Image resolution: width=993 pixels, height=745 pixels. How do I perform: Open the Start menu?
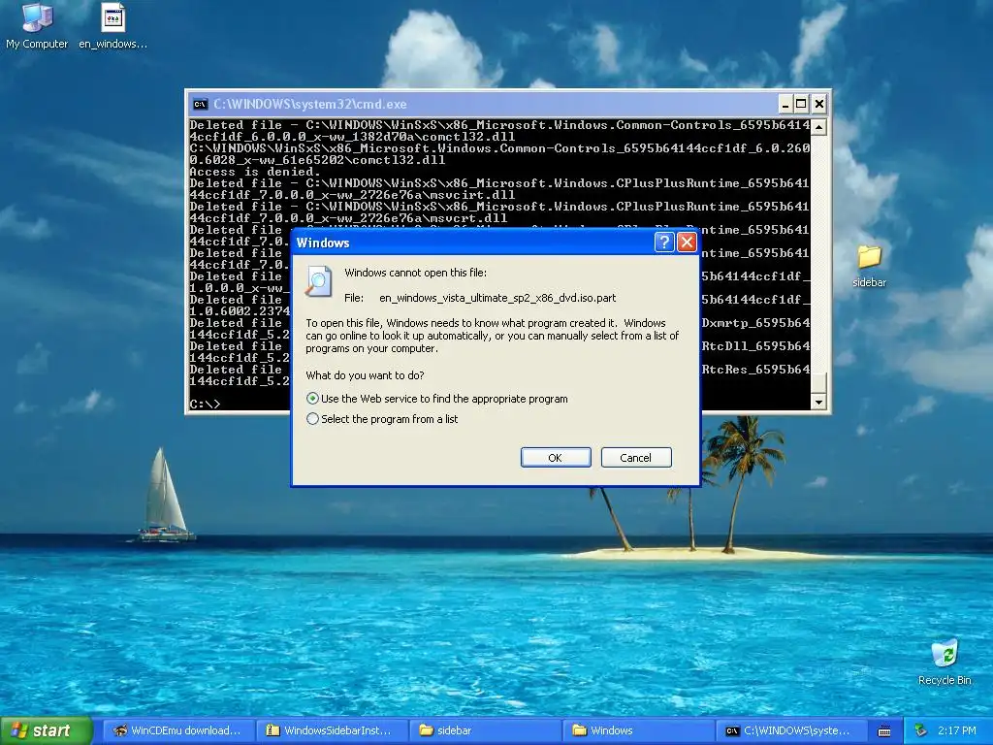point(47,730)
